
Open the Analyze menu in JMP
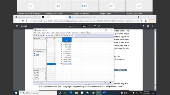coord(62,33)
